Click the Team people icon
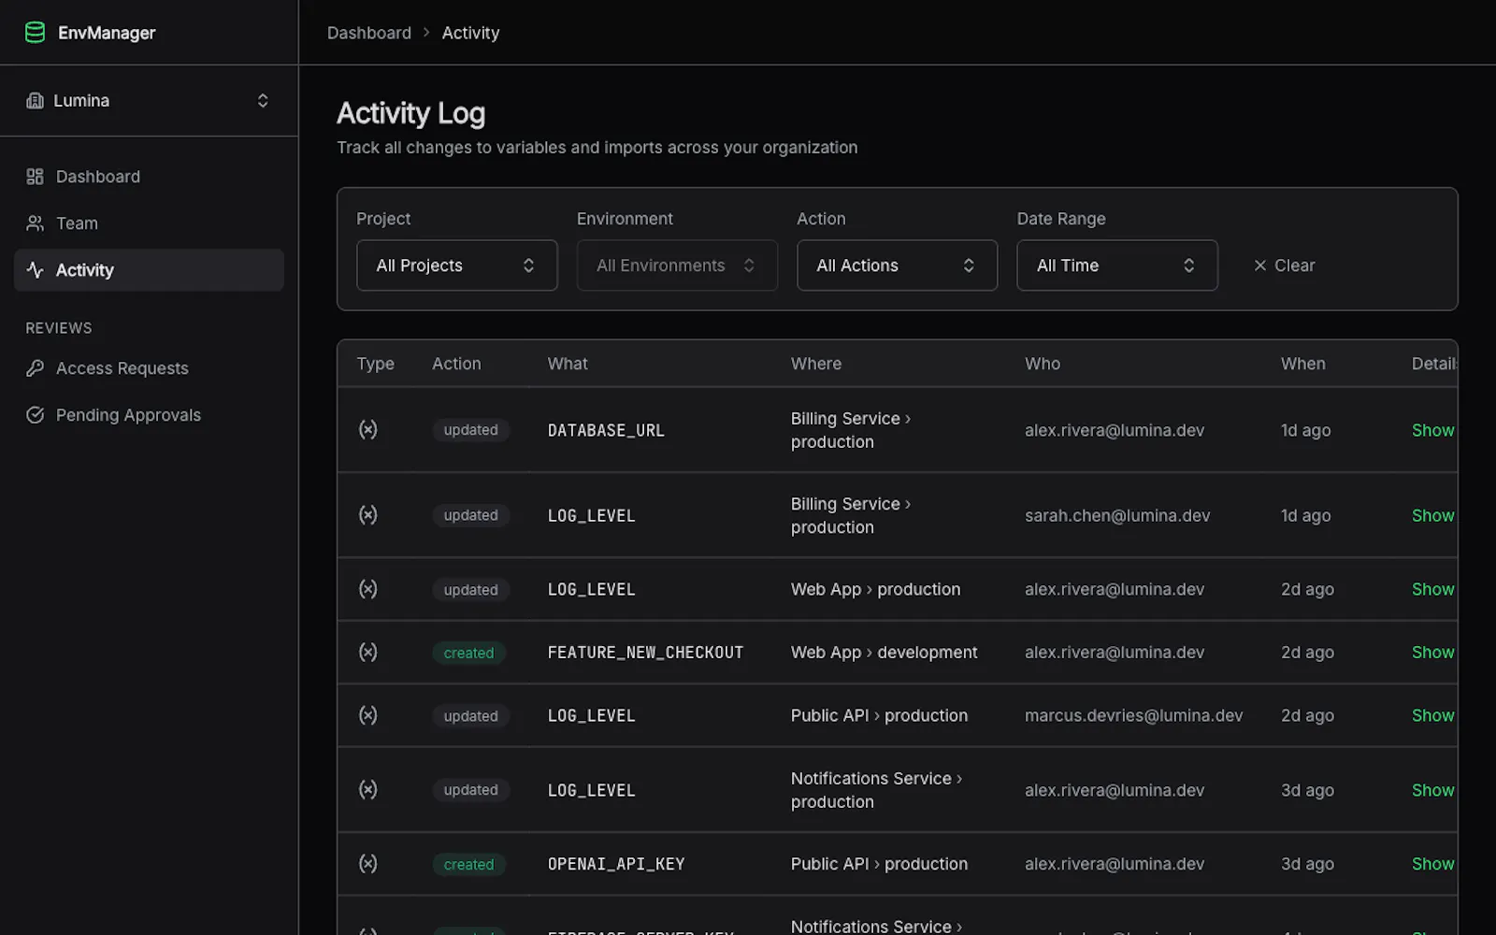The image size is (1496, 935). [x=35, y=223]
